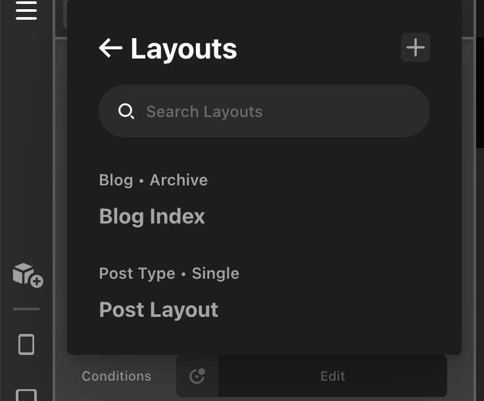Viewport: 484px width, 401px height.
Task: Click the Blog • Archive category label
Action: click(153, 180)
